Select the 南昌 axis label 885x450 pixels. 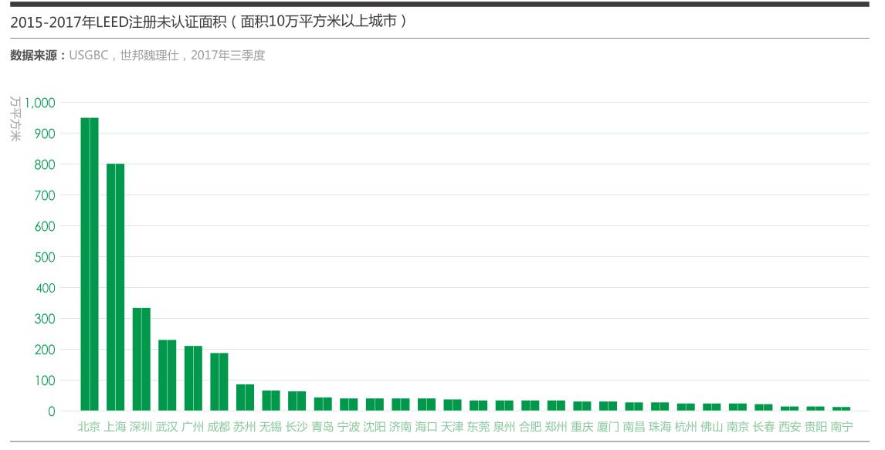point(634,427)
